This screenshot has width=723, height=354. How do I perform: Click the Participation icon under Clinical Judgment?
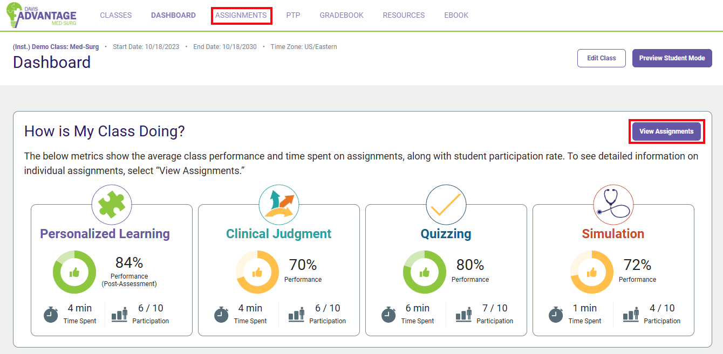(296, 315)
